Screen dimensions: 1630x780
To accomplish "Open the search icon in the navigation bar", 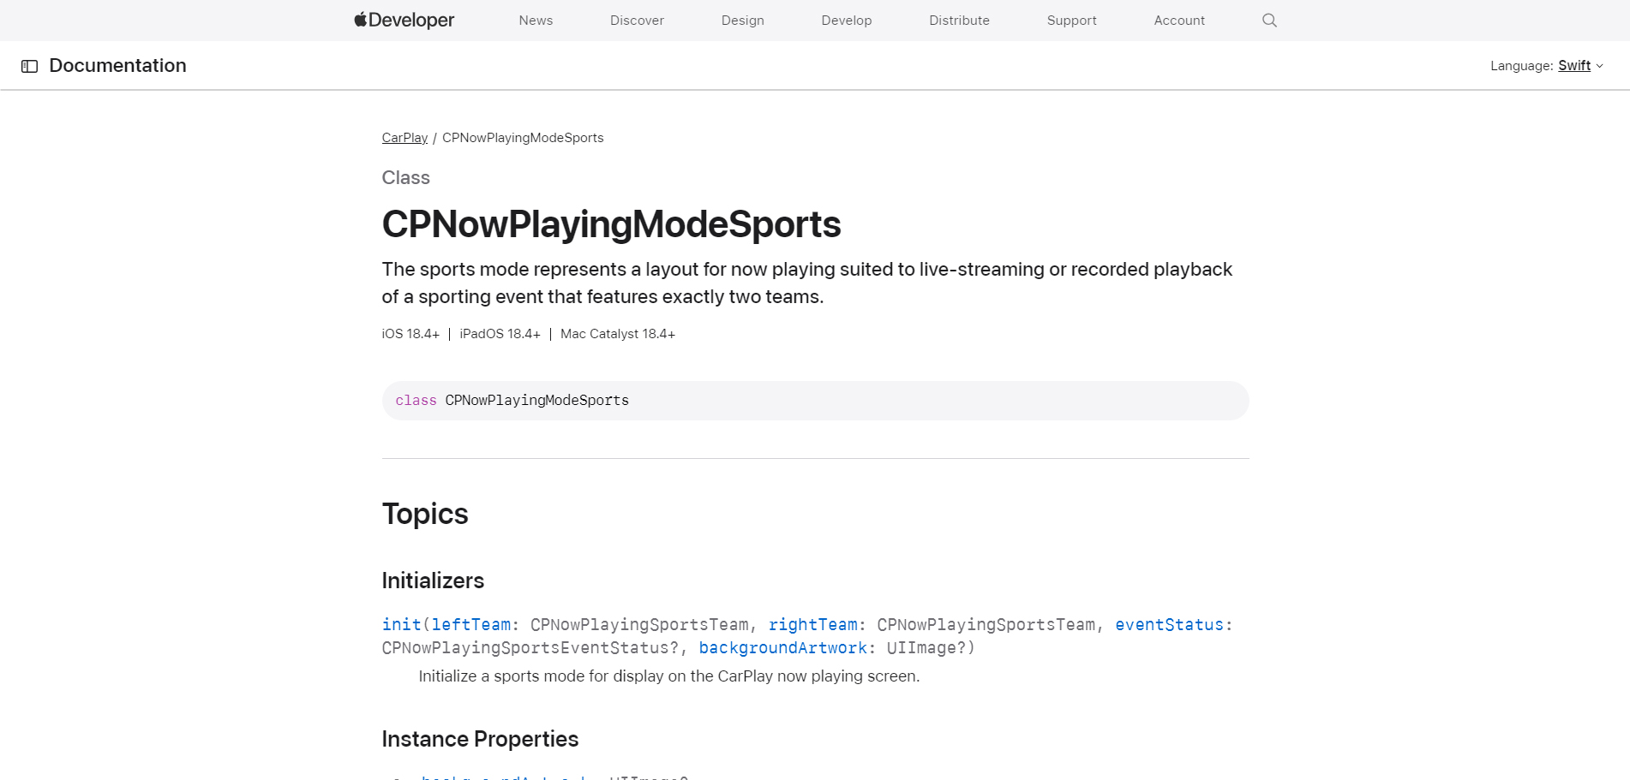I will click(1269, 20).
